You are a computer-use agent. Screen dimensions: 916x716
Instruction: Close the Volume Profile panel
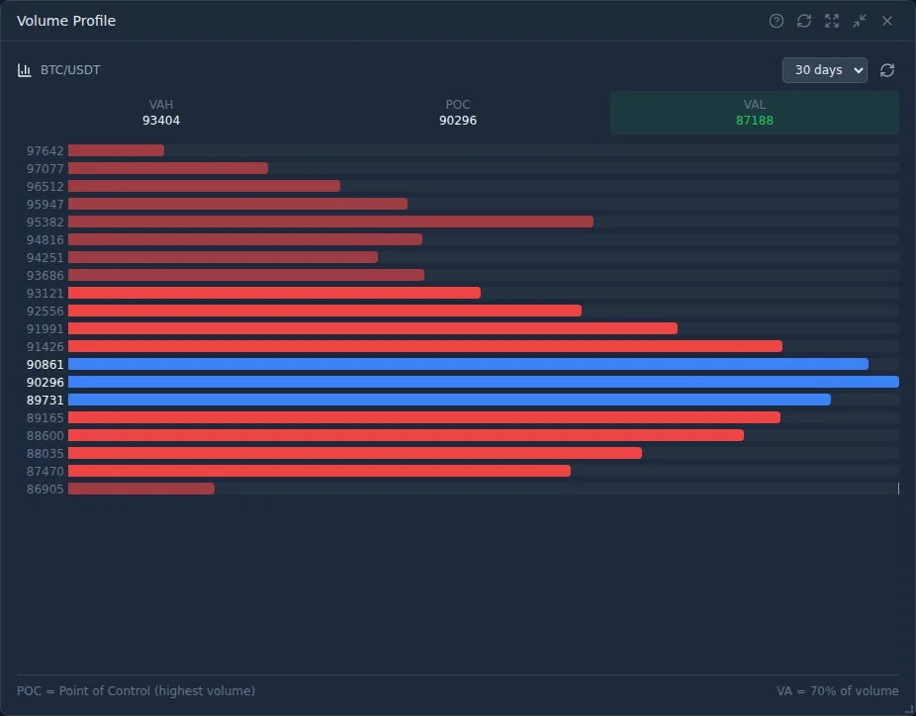(x=886, y=21)
